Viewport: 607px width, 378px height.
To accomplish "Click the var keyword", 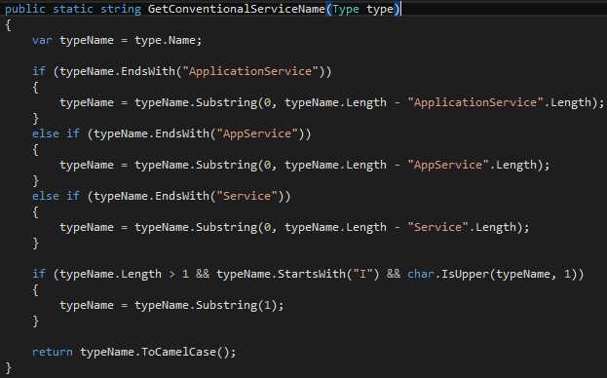I will [x=42, y=40].
